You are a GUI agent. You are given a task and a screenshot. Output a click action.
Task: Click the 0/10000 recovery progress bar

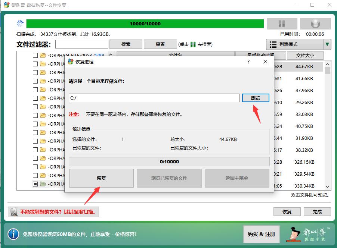tap(169, 161)
